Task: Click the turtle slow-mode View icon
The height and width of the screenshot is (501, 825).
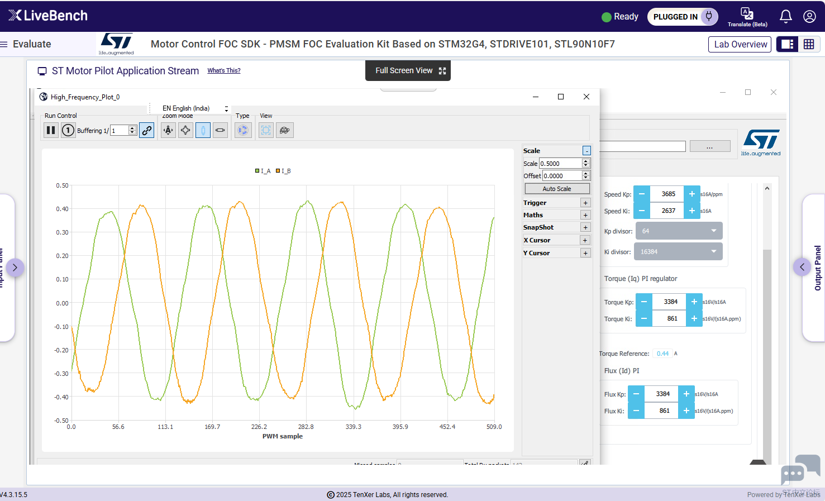Action: [285, 130]
